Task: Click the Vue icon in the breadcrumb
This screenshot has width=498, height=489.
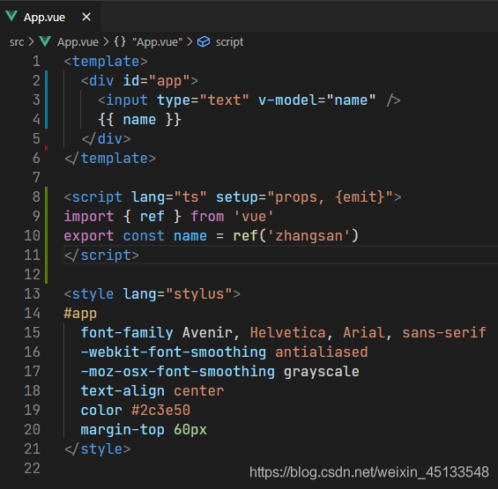Action: click(45, 41)
